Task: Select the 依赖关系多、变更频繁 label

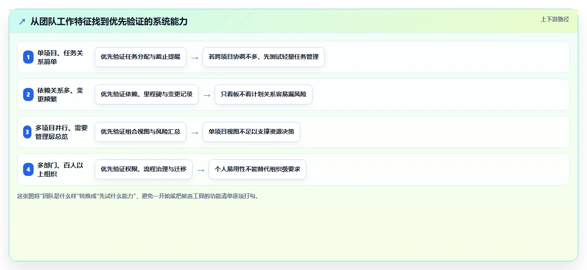Action: [x=60, y=94]
